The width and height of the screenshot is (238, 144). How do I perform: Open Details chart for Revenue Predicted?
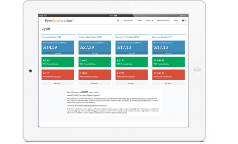pos(169,84)
